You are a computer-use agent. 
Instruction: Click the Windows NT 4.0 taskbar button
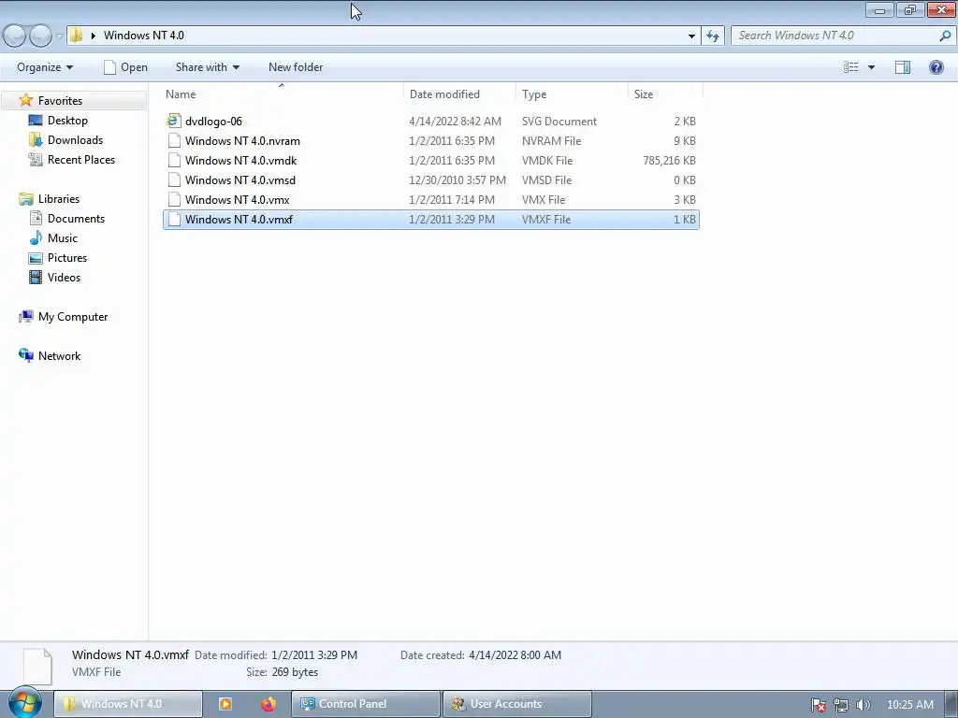pyautogui.click(x=128, y=704)
